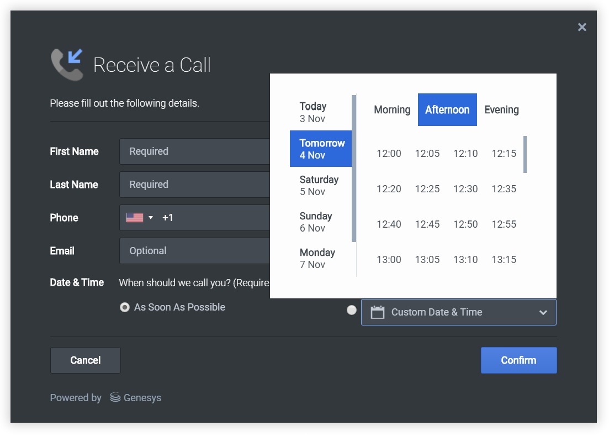Expand the Custom Date & Time dropdown chevron
The height and width of the screenshot is (436, 609).
click(x=543, y=312)
